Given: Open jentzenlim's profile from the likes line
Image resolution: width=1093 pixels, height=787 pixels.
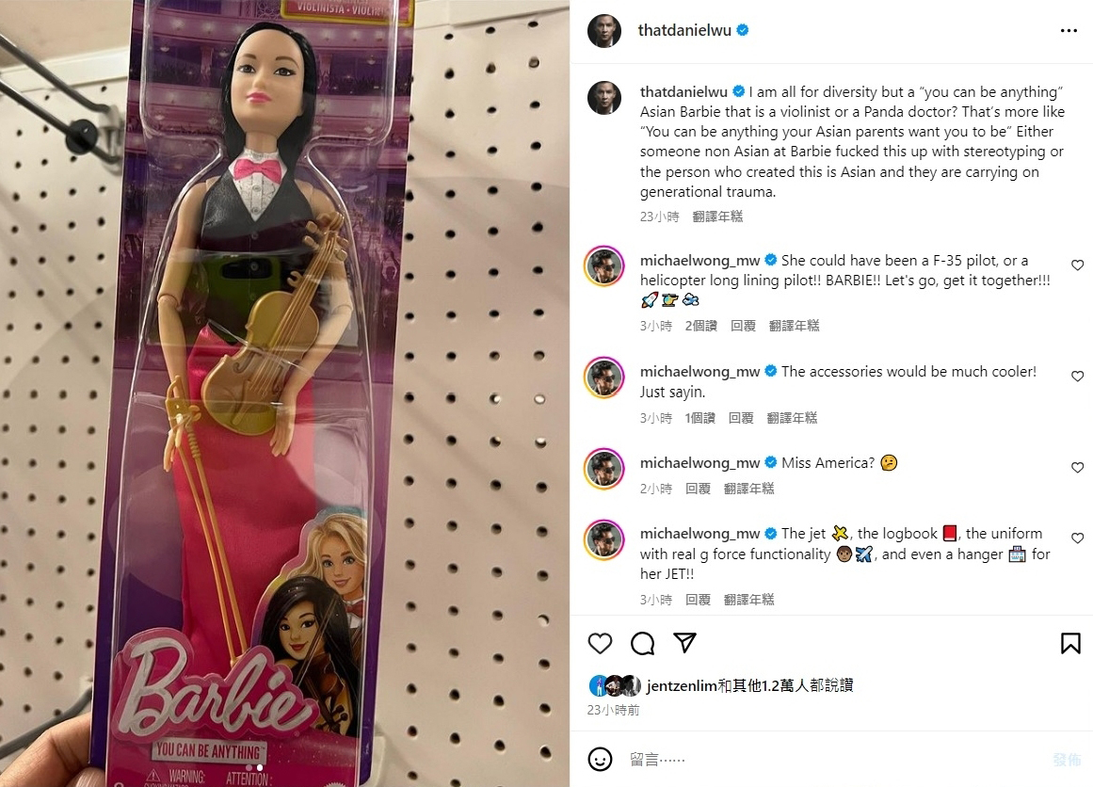Looking at the screenshot, I should (681, 685).
